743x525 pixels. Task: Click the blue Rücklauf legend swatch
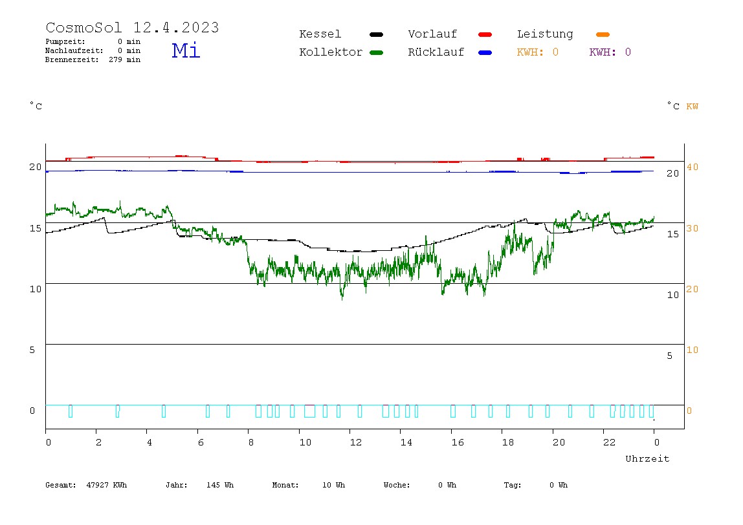(485, 52)
